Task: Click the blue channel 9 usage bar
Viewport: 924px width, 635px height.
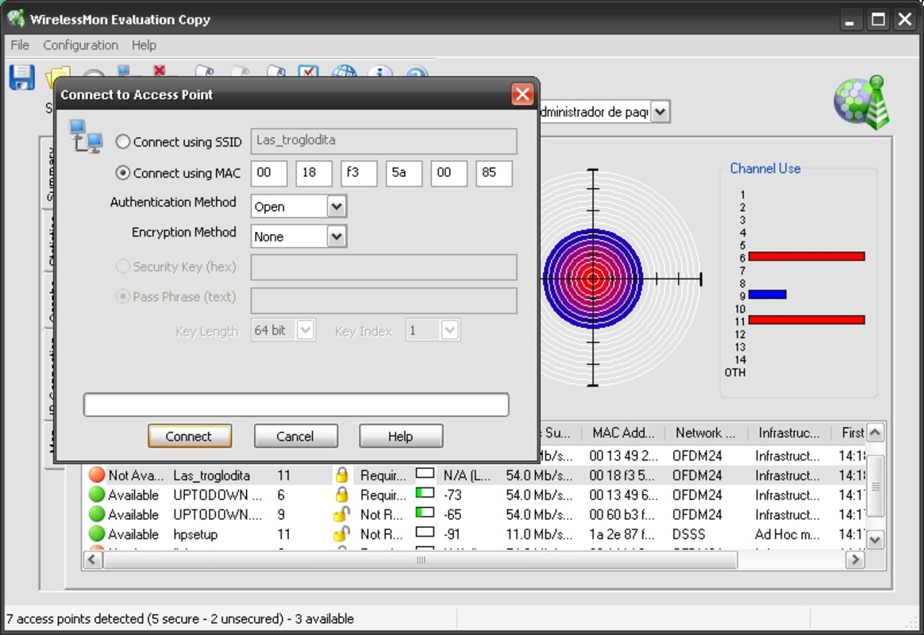Action: click(x=768, y=294)
